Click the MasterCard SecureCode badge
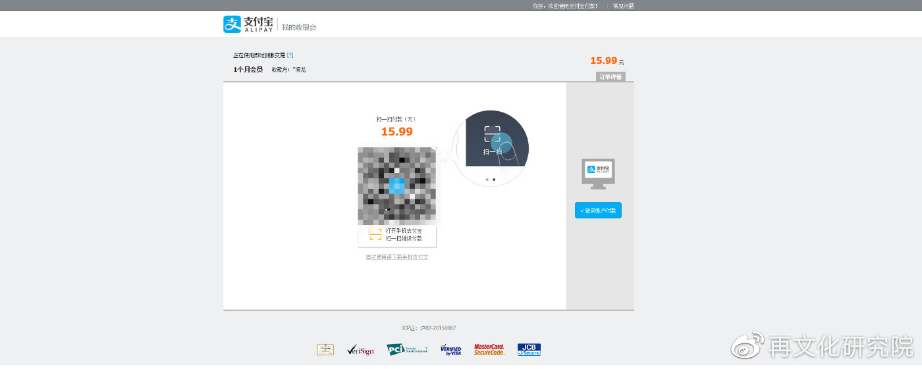 [x=489, y=350]
